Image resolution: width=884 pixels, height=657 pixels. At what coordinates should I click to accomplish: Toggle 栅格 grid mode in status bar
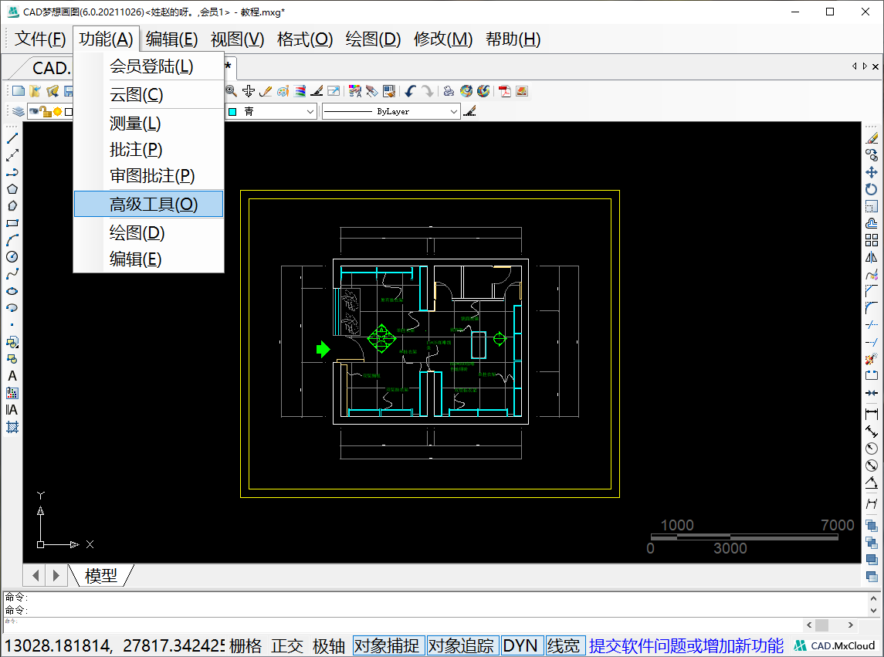[x=246, y=645]
